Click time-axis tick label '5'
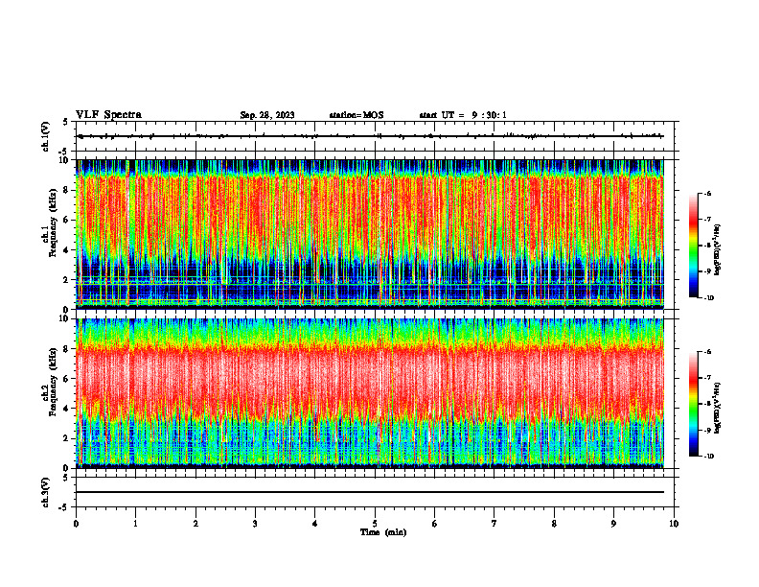 375,523
